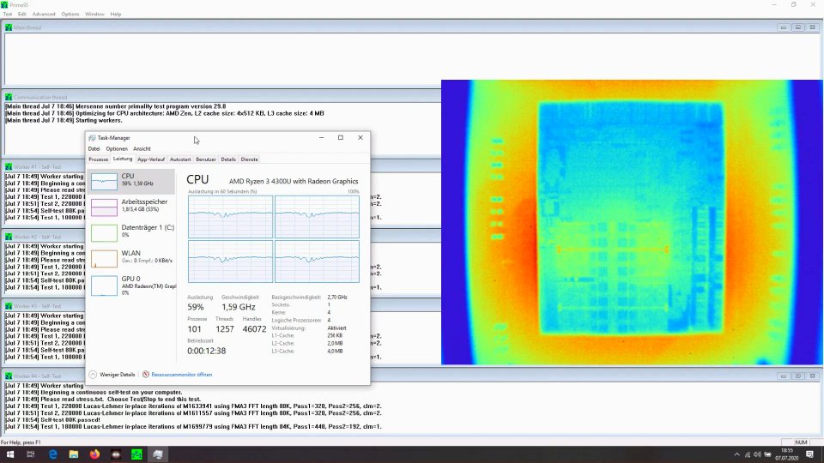Open the volume tray icon

click(x=757, y=454)
